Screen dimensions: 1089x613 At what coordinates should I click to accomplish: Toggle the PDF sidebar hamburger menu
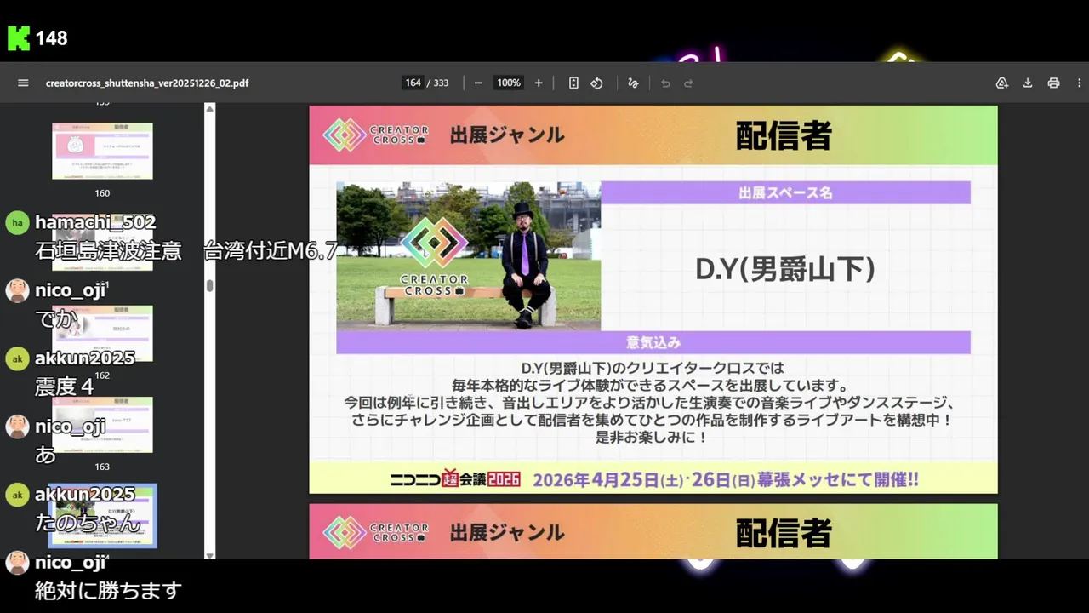click(x=23, y=83)
